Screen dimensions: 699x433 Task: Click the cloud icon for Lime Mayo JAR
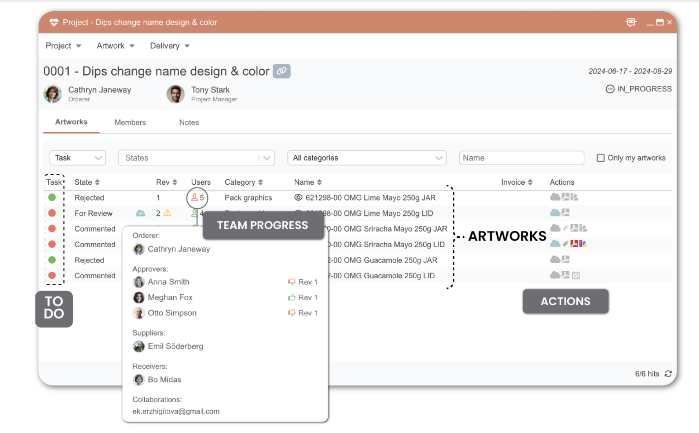(555, 197)
